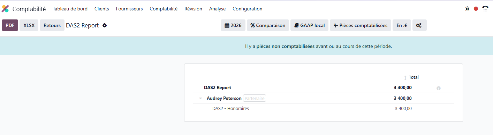
Task: Click the 3 400,00 amount in Honoraires row
Action: tap(403, 109)
